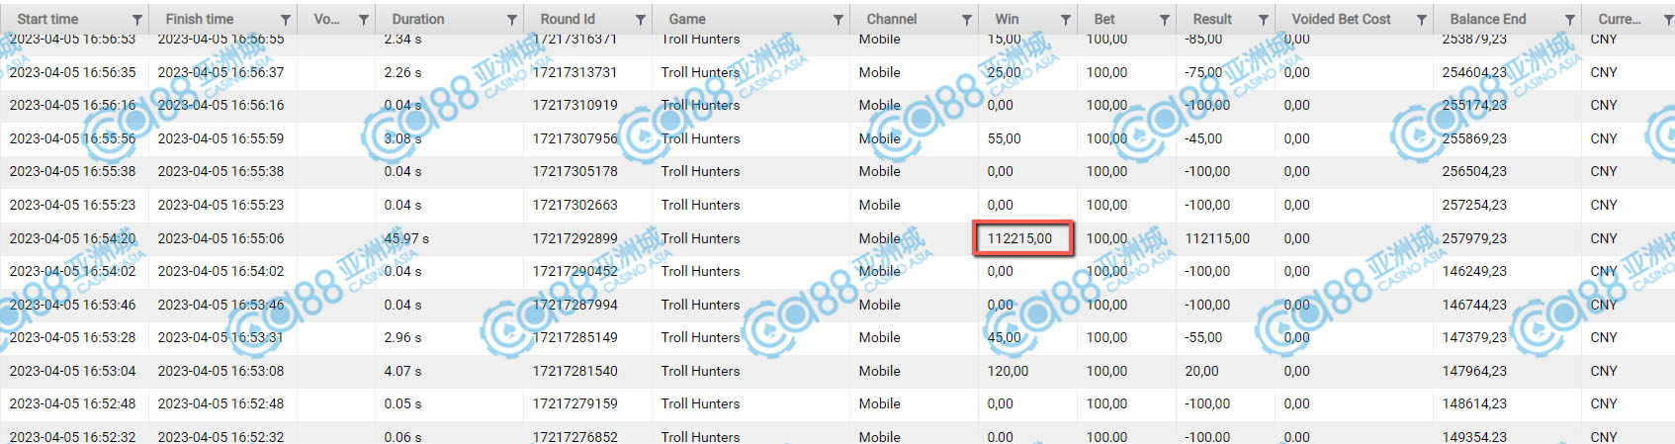Open filter icon on Result column

[x=1264, y=20]
